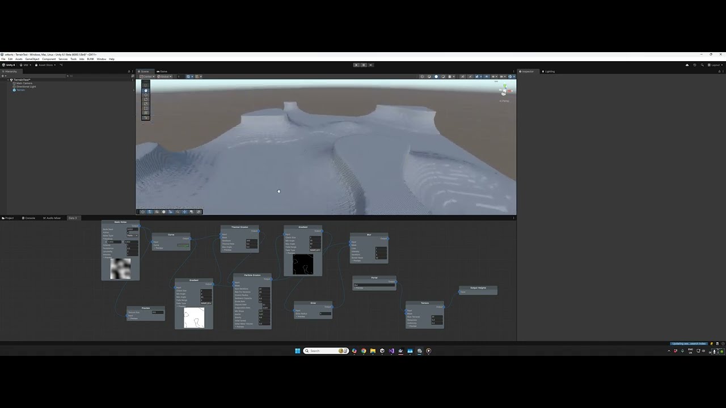Start Play mode with the Play button
Screen dimensions: 726x408
(356, 65)
